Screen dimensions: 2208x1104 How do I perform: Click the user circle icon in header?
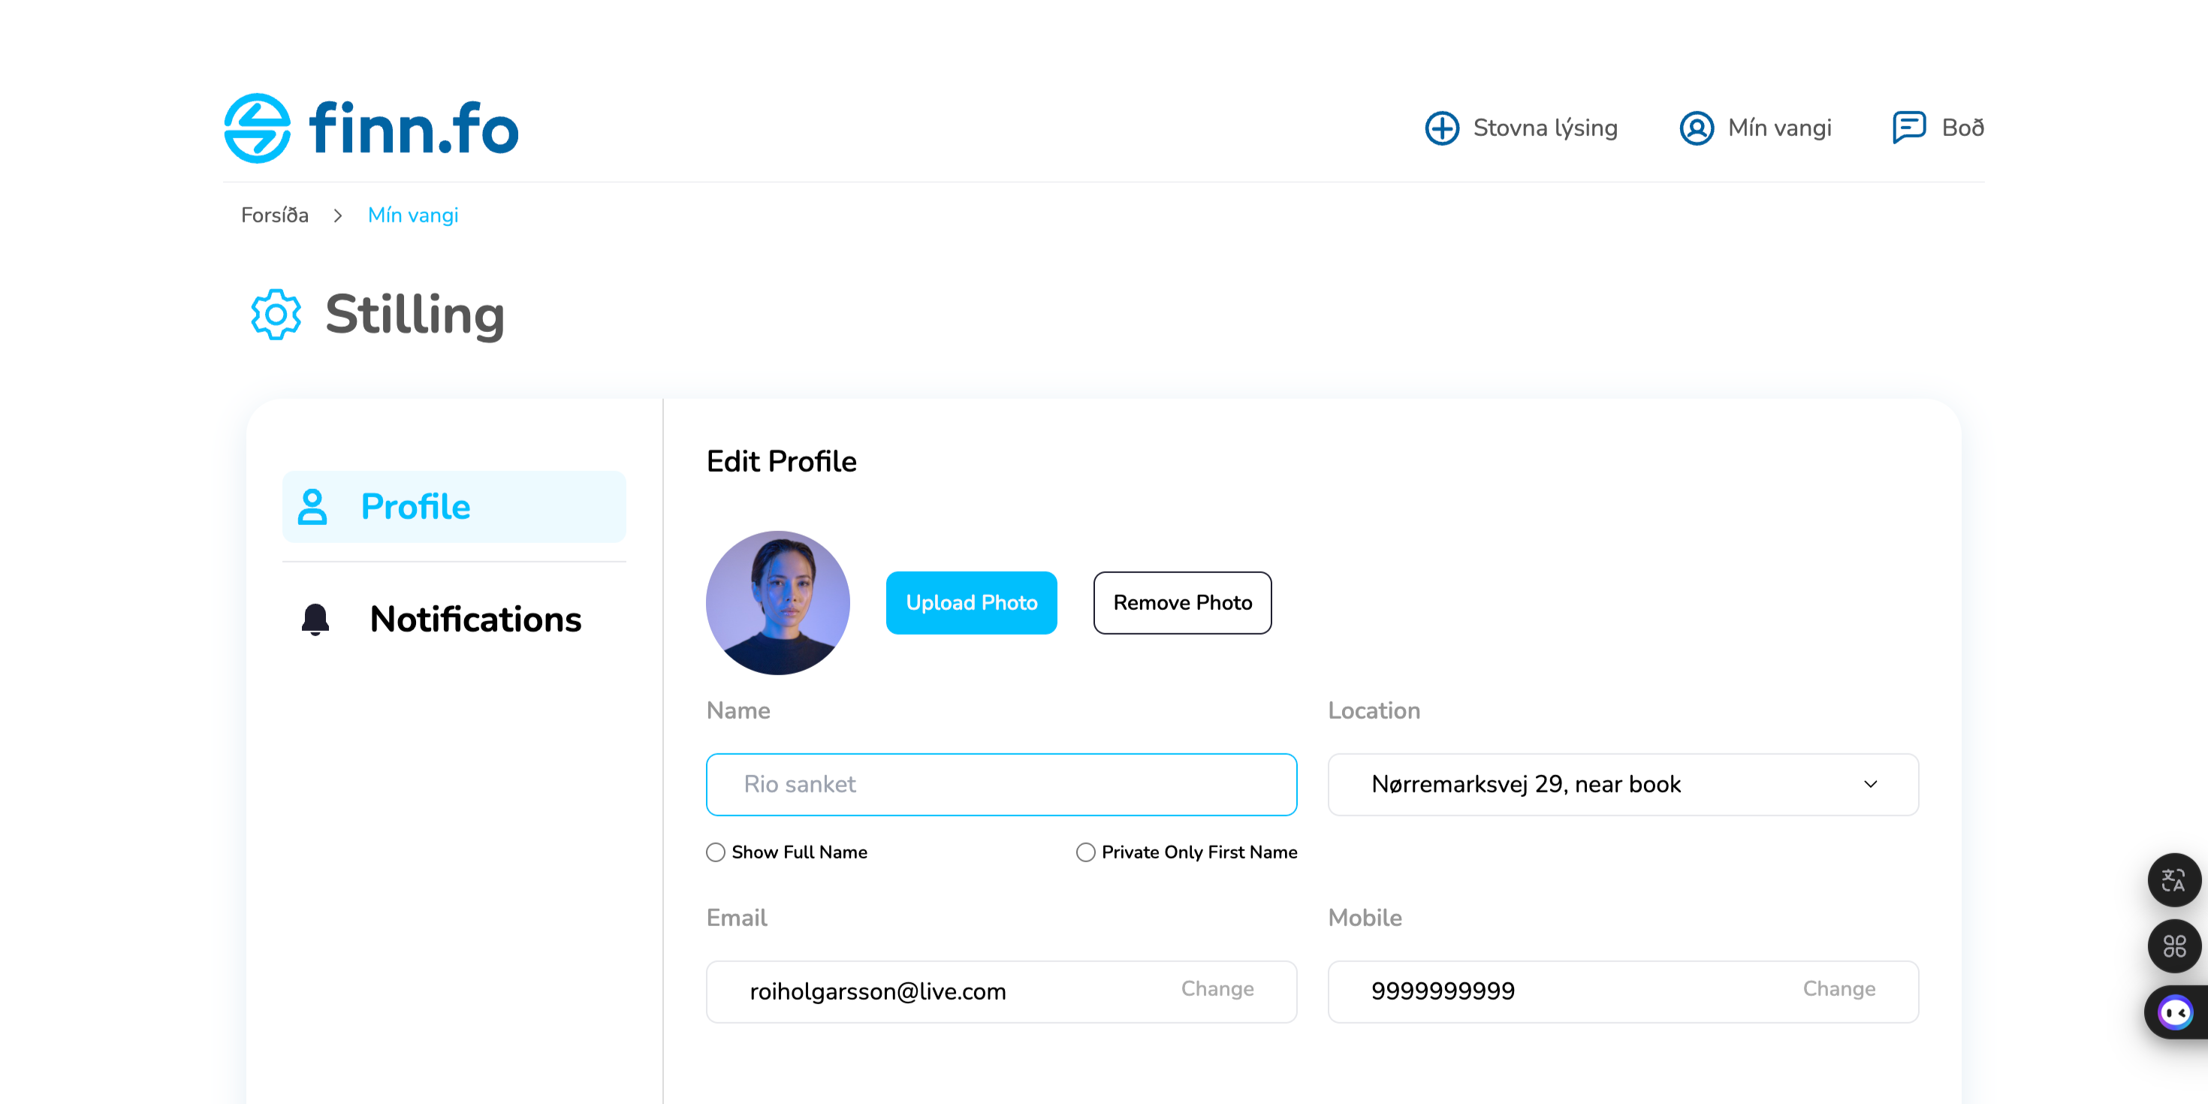[x=1697, y=128]
